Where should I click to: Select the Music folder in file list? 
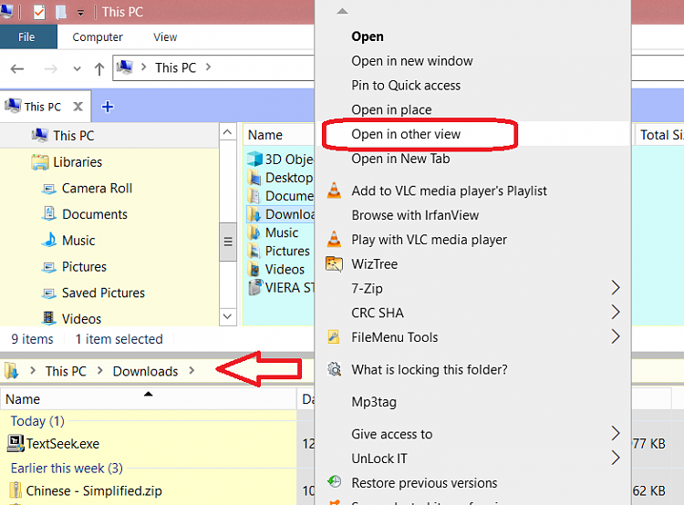pos(274,232)
